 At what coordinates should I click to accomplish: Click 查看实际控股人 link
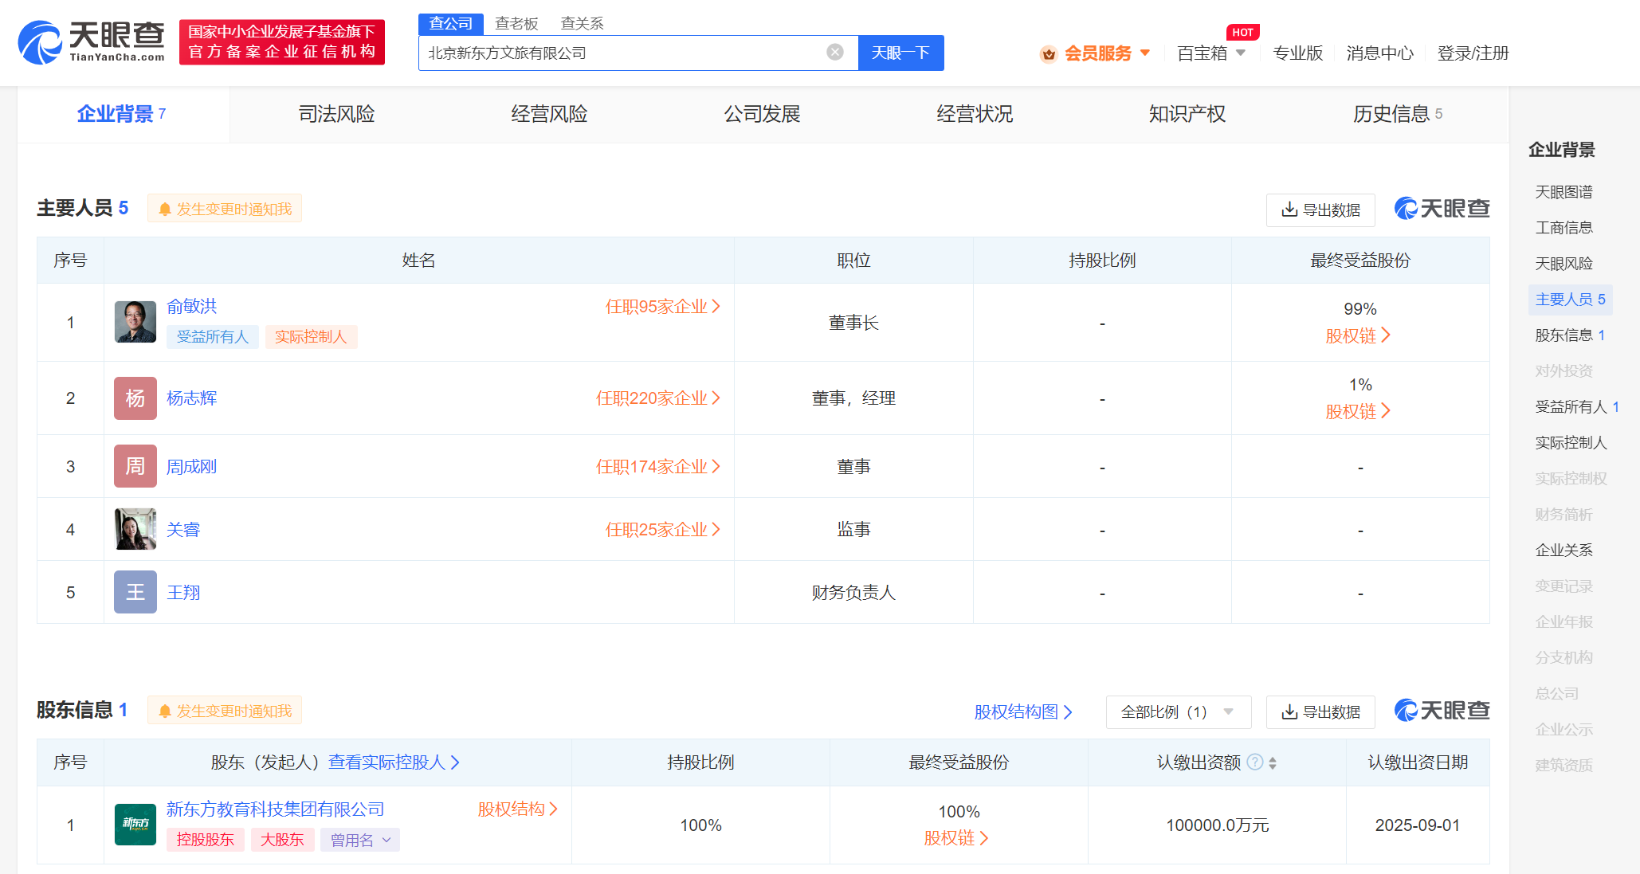click(394, 762)
